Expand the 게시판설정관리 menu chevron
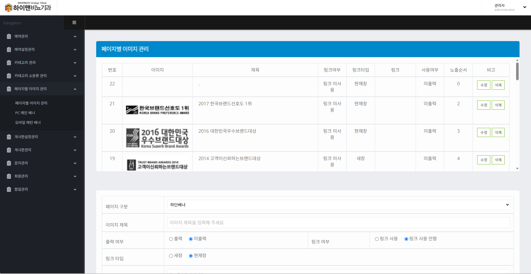The height and width of the screenshot is (274, 531). (x=75, y=137)
